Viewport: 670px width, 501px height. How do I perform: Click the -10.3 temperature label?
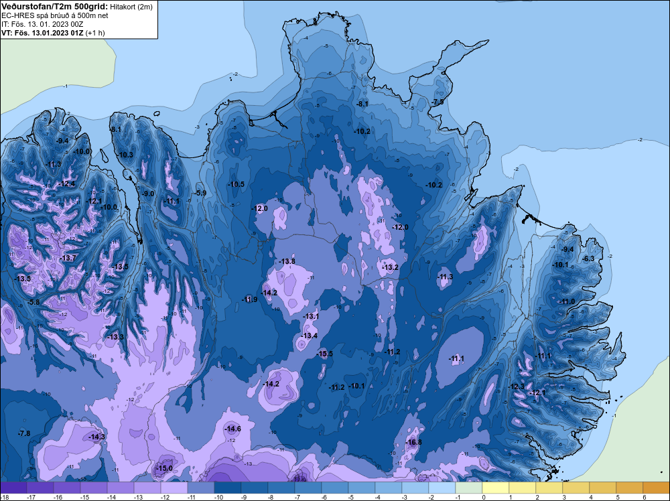point(126,155)
